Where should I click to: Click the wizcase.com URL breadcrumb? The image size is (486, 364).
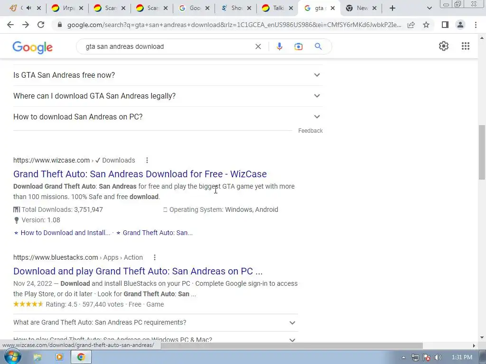[x=74, y=160]
